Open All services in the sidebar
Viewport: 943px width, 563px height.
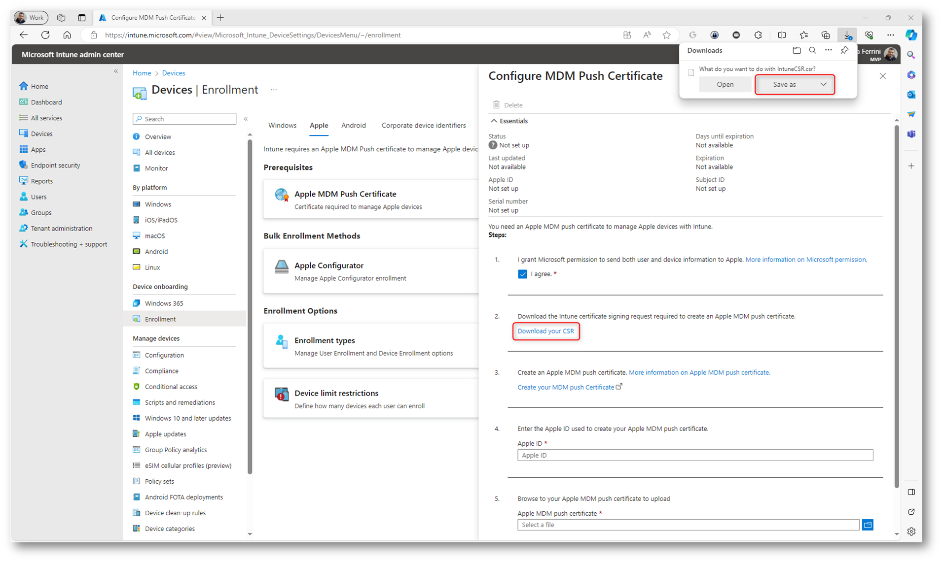[x=46, y=118]
